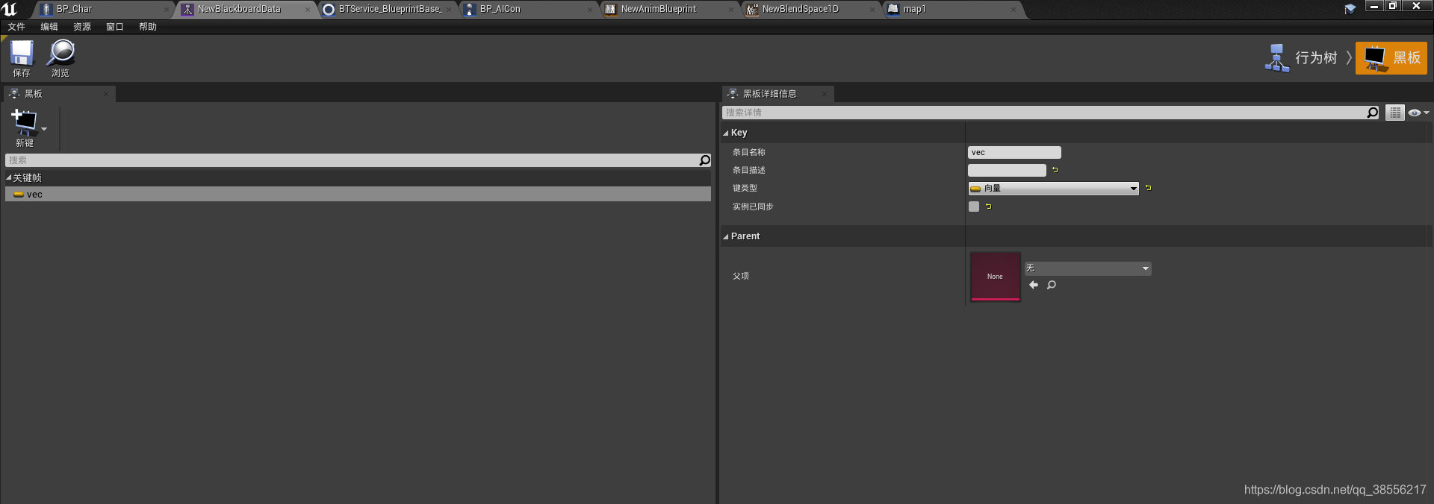1434x504 pixels.
Task: Select the vec blackboard key row
Action: click(x=358, y=194)
